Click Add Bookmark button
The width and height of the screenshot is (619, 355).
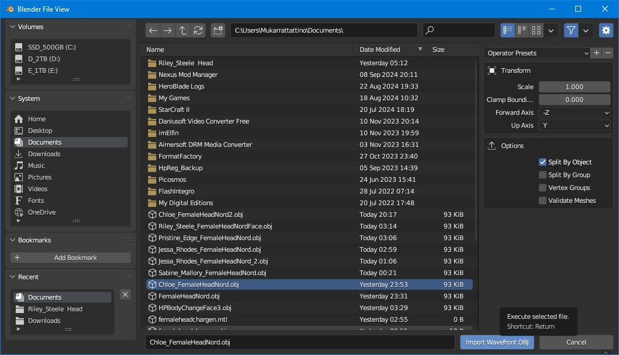tap(71, 258)
